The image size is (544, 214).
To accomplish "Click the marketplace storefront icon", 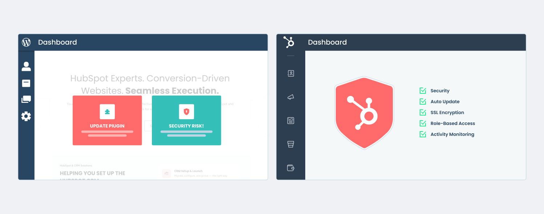I will (x=291, y=144).
